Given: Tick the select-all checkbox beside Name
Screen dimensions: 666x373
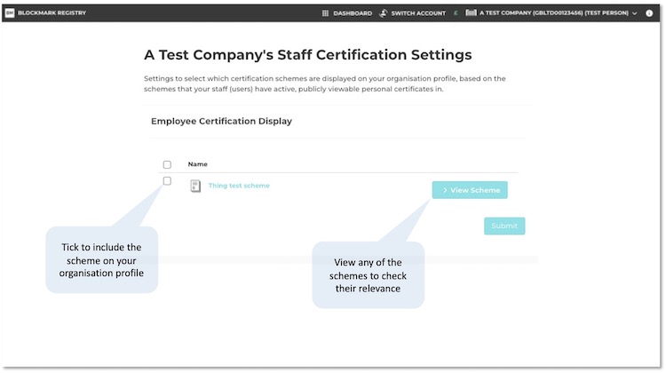Looking at the screenshot, I should pyautogui.click(x=167, y=164).
